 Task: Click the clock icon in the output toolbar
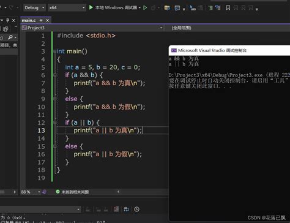pyautogui.click(x=136, y=209)
